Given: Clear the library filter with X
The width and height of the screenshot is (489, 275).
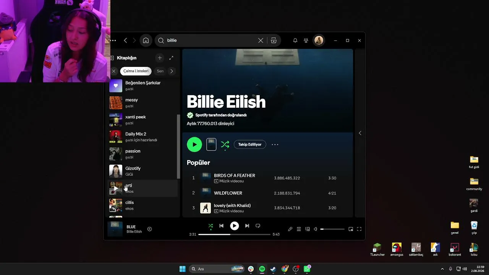Looking at the screenshot, I should coord(113,71).
